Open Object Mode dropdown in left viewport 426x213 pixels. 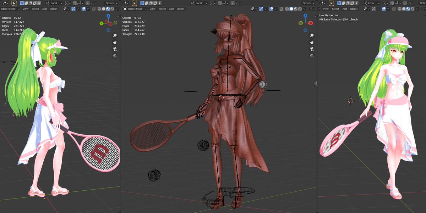10,9
